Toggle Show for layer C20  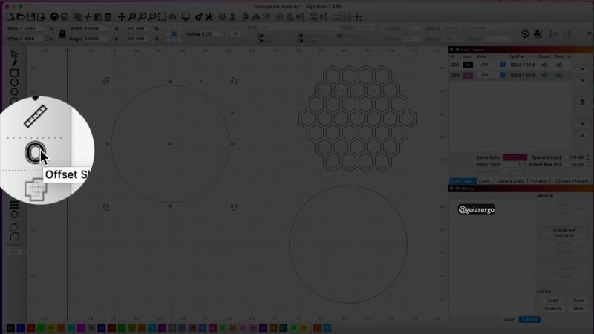[559, 75]
